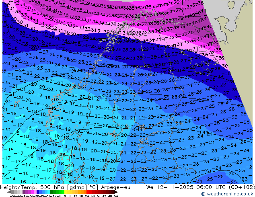Click the 0 value on legend scale
The width and height of the screenshot is (255, 197).
tap(64, 195)
